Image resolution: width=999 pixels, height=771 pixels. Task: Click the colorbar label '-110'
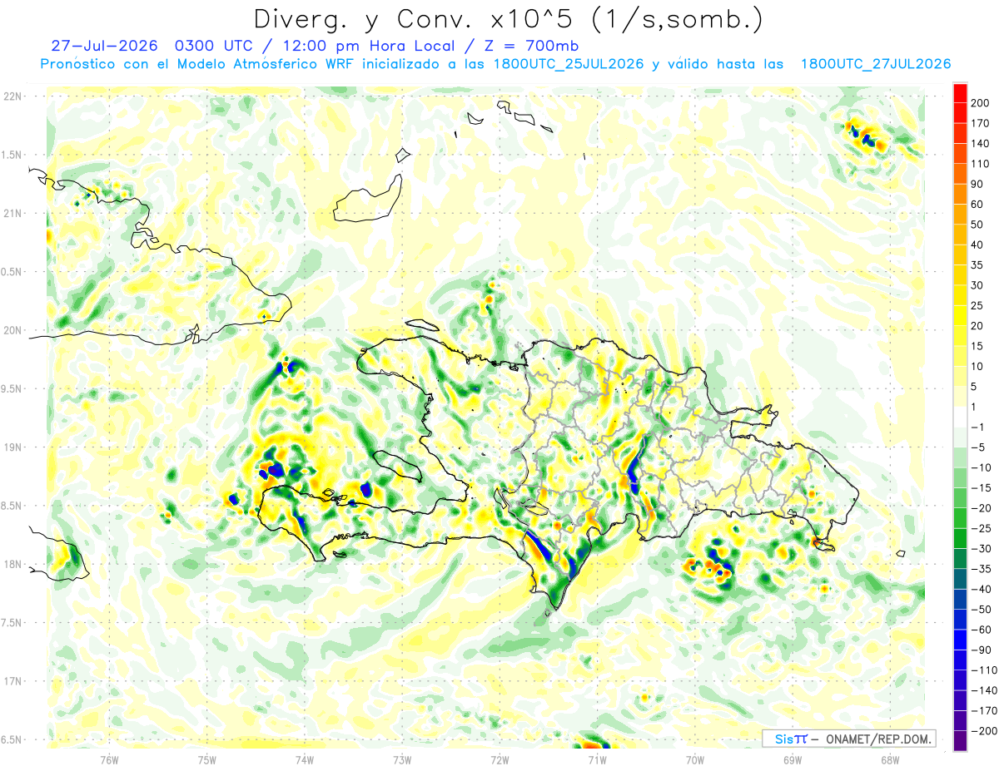(x=985, y=670)
